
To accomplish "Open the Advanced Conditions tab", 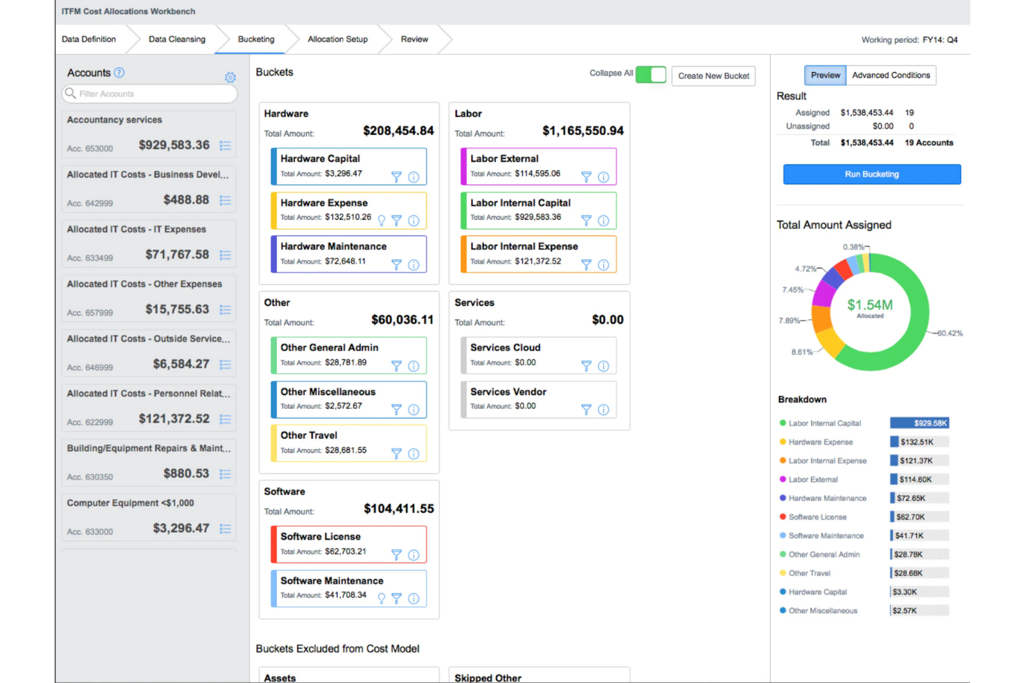I will (x=891, y=75).
